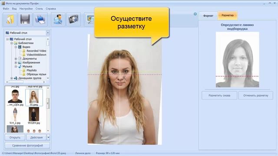This screenshot has height=156, width=278.
Task: Select Музыка in the folder tree
Action: pyautogui.click(x=27, y=66)
